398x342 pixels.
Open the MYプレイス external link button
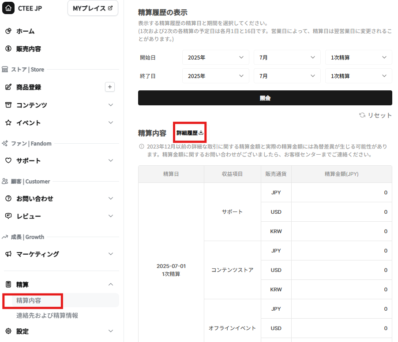click(x=93, y=8)
